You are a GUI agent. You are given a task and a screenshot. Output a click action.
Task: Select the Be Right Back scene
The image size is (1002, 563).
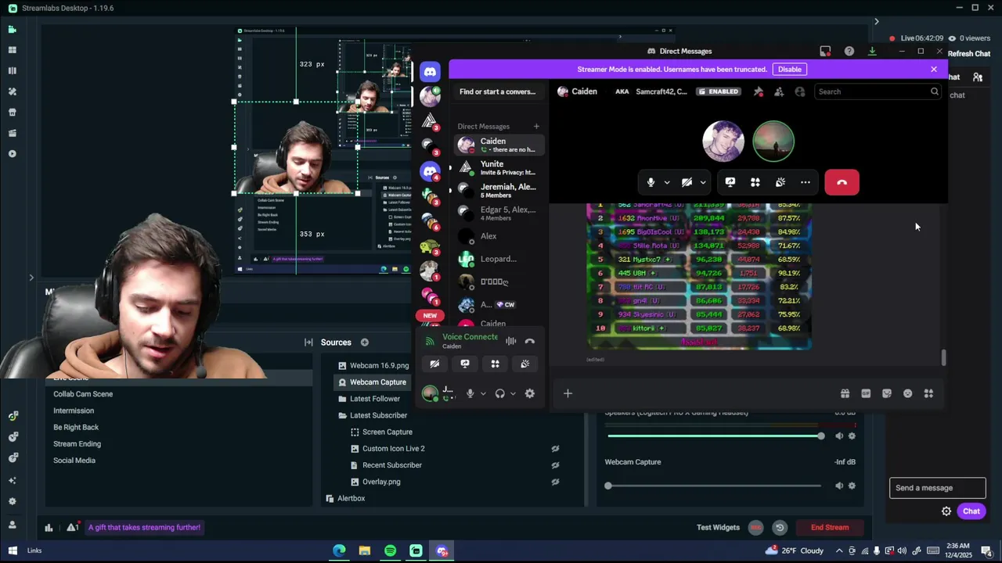pyautogui.click(x=76, y=427)
